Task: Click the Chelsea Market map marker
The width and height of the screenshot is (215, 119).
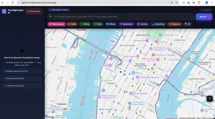Action: [103, 90]
